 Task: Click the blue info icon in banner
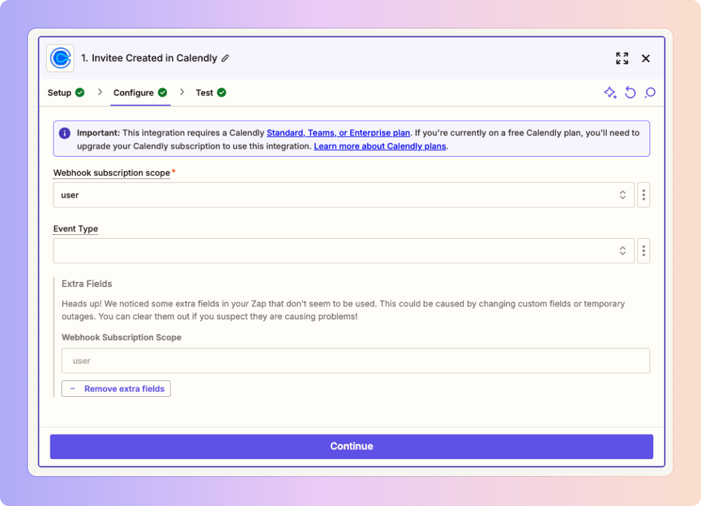[65, 133]
